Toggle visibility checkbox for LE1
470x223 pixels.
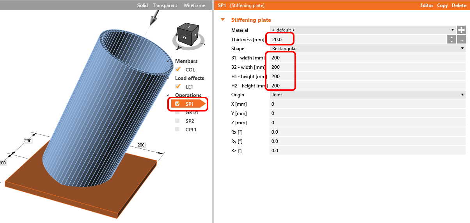point(178,87)
